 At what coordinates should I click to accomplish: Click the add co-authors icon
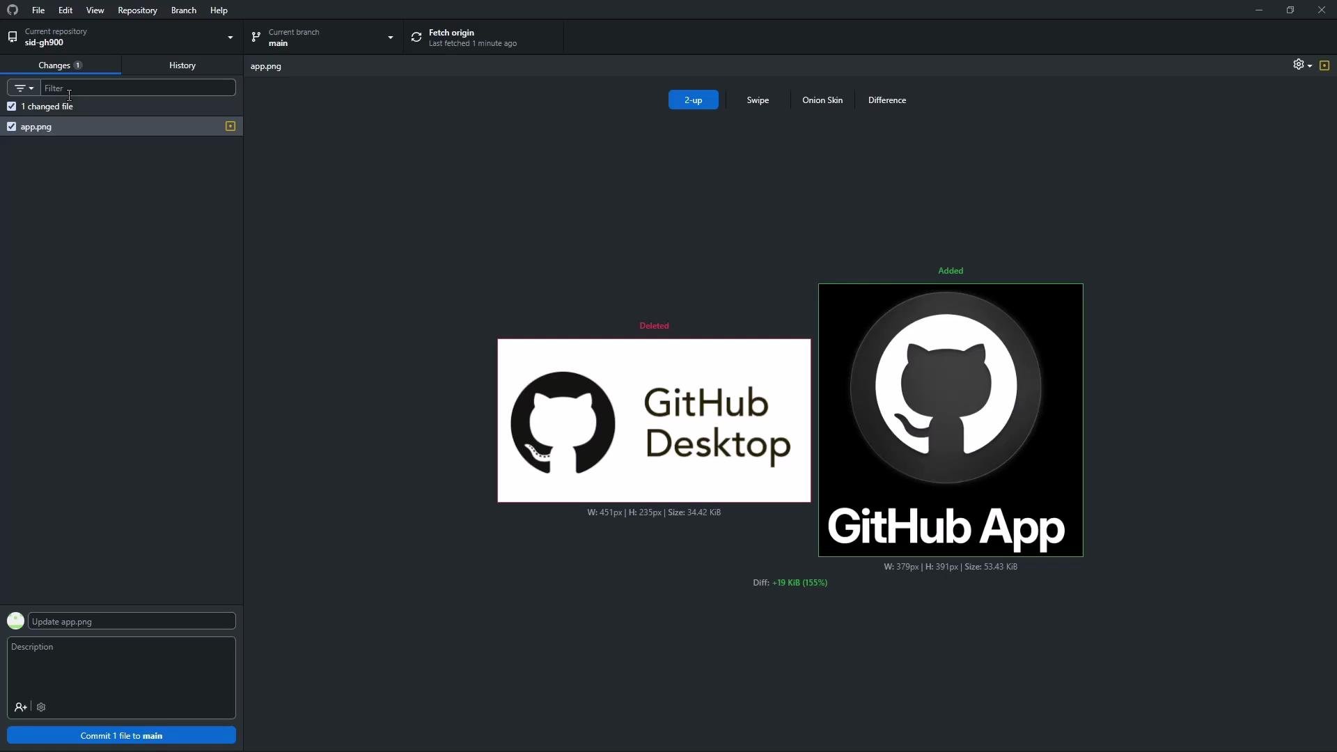[x=20, y=707]
